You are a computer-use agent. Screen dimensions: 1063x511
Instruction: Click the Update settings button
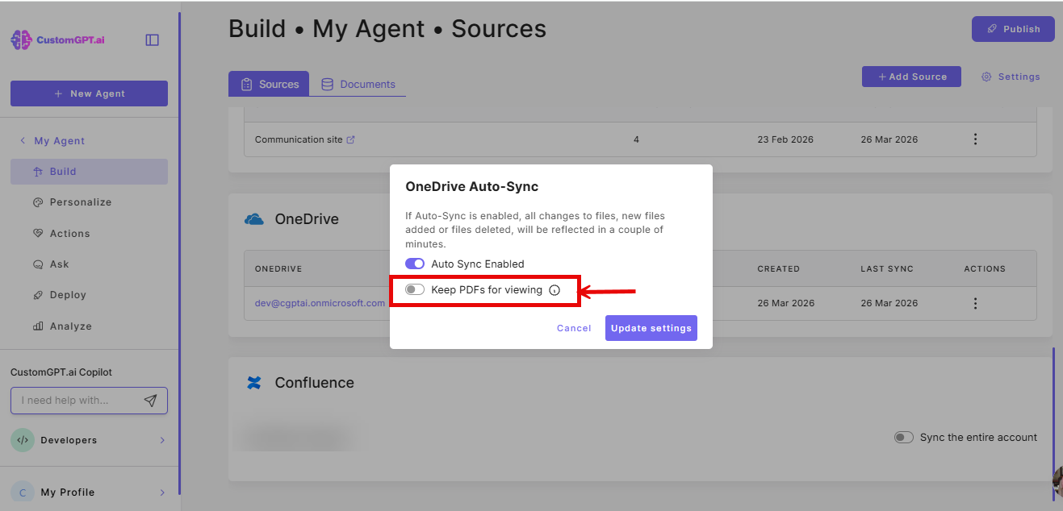point(651,328)
